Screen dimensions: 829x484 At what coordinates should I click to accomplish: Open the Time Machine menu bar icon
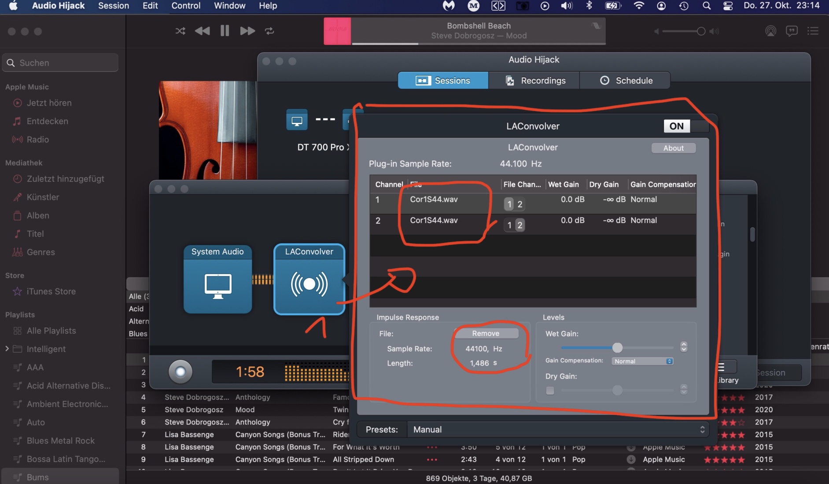683,6
